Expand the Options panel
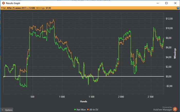 point(7,110)
